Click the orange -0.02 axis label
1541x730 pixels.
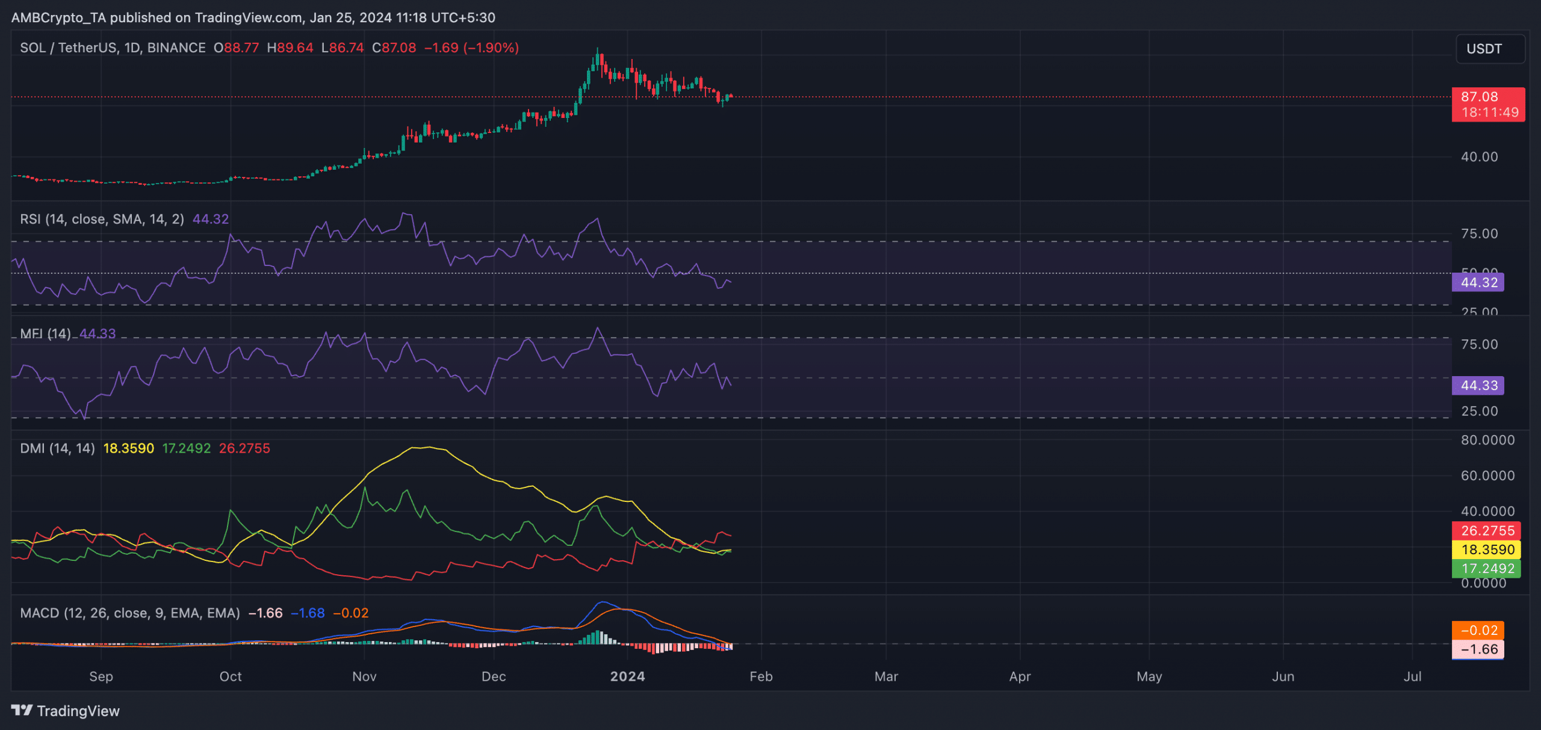[x=1478, y=630]
